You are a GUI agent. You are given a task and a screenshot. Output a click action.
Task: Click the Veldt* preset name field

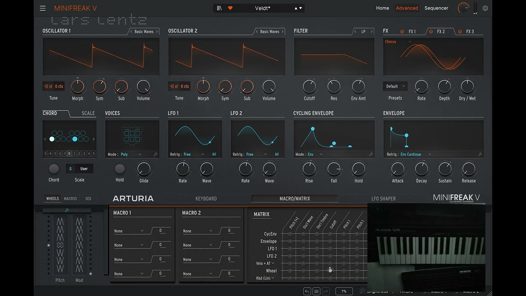coord(263,8)
